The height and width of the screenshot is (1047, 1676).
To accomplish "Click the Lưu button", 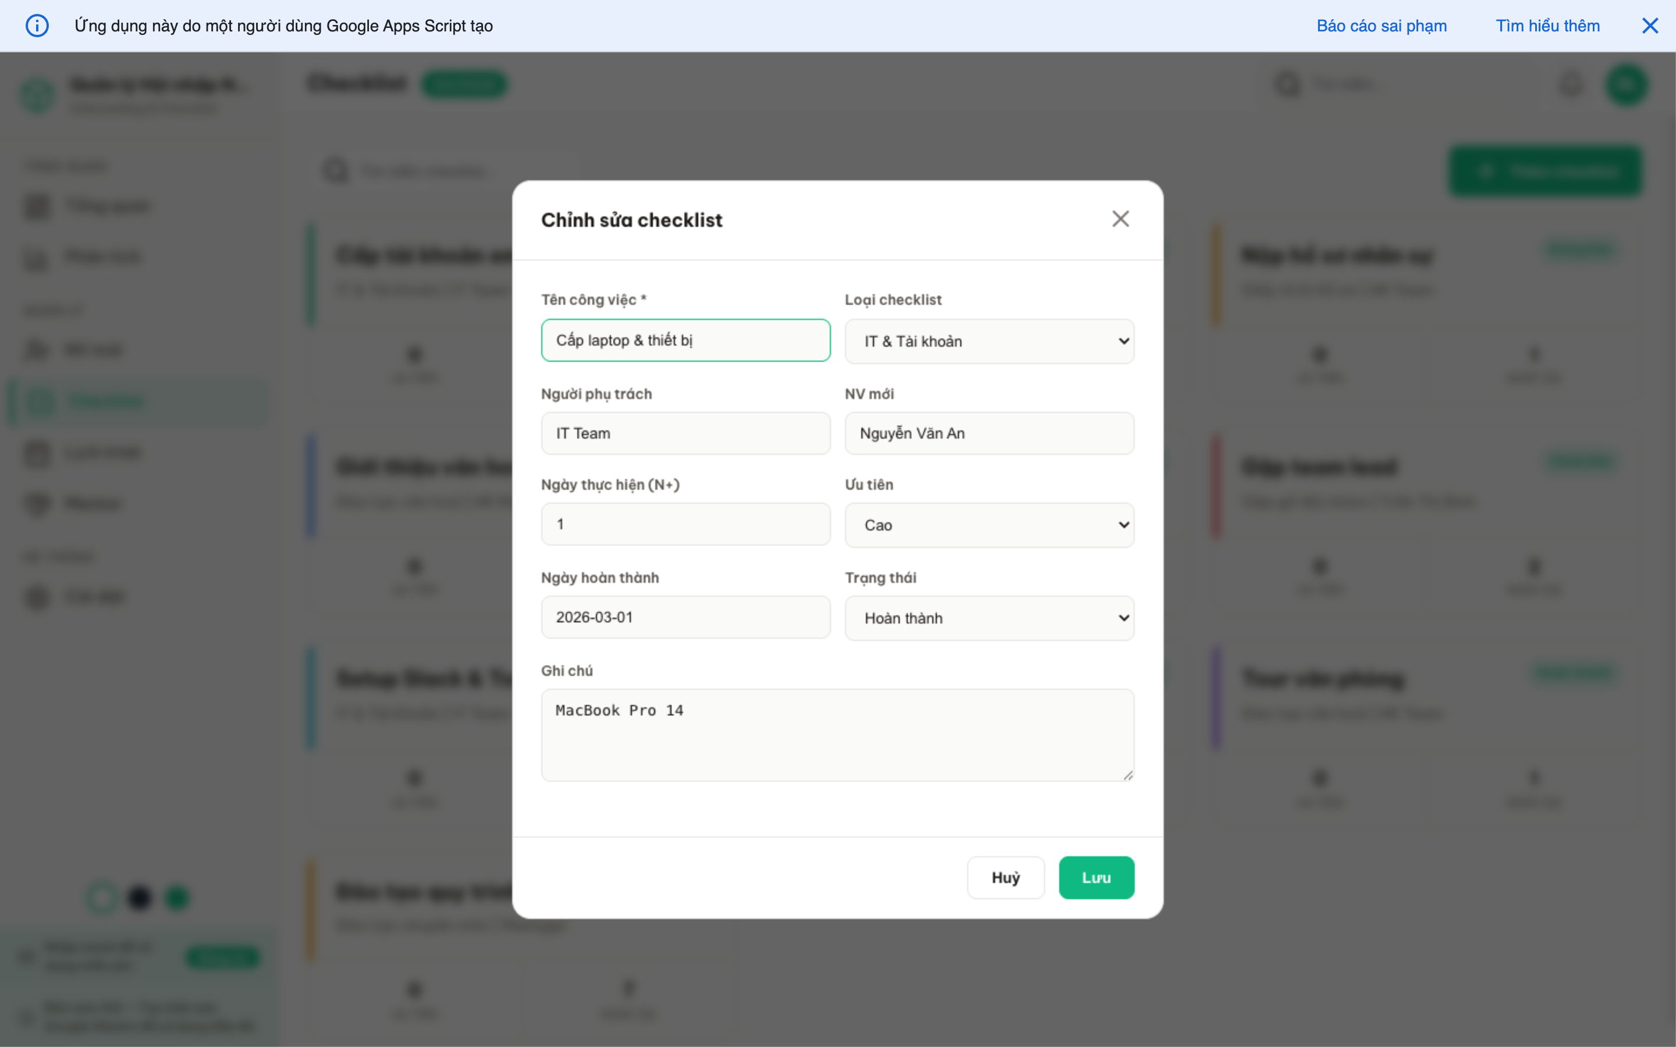I will [1096, 877].
